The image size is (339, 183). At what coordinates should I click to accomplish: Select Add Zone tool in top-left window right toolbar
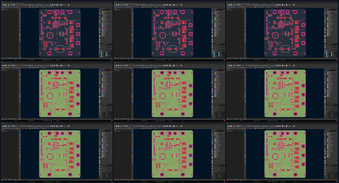click(100, 21)
